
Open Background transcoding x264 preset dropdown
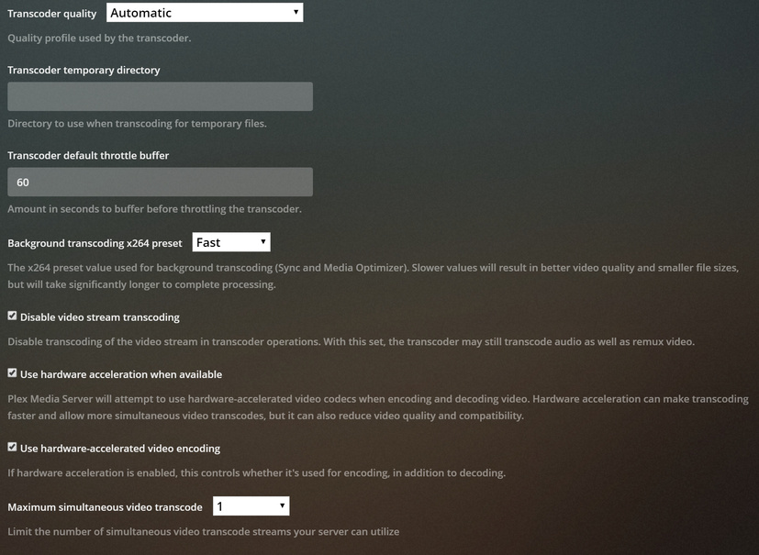coord(231,242)
